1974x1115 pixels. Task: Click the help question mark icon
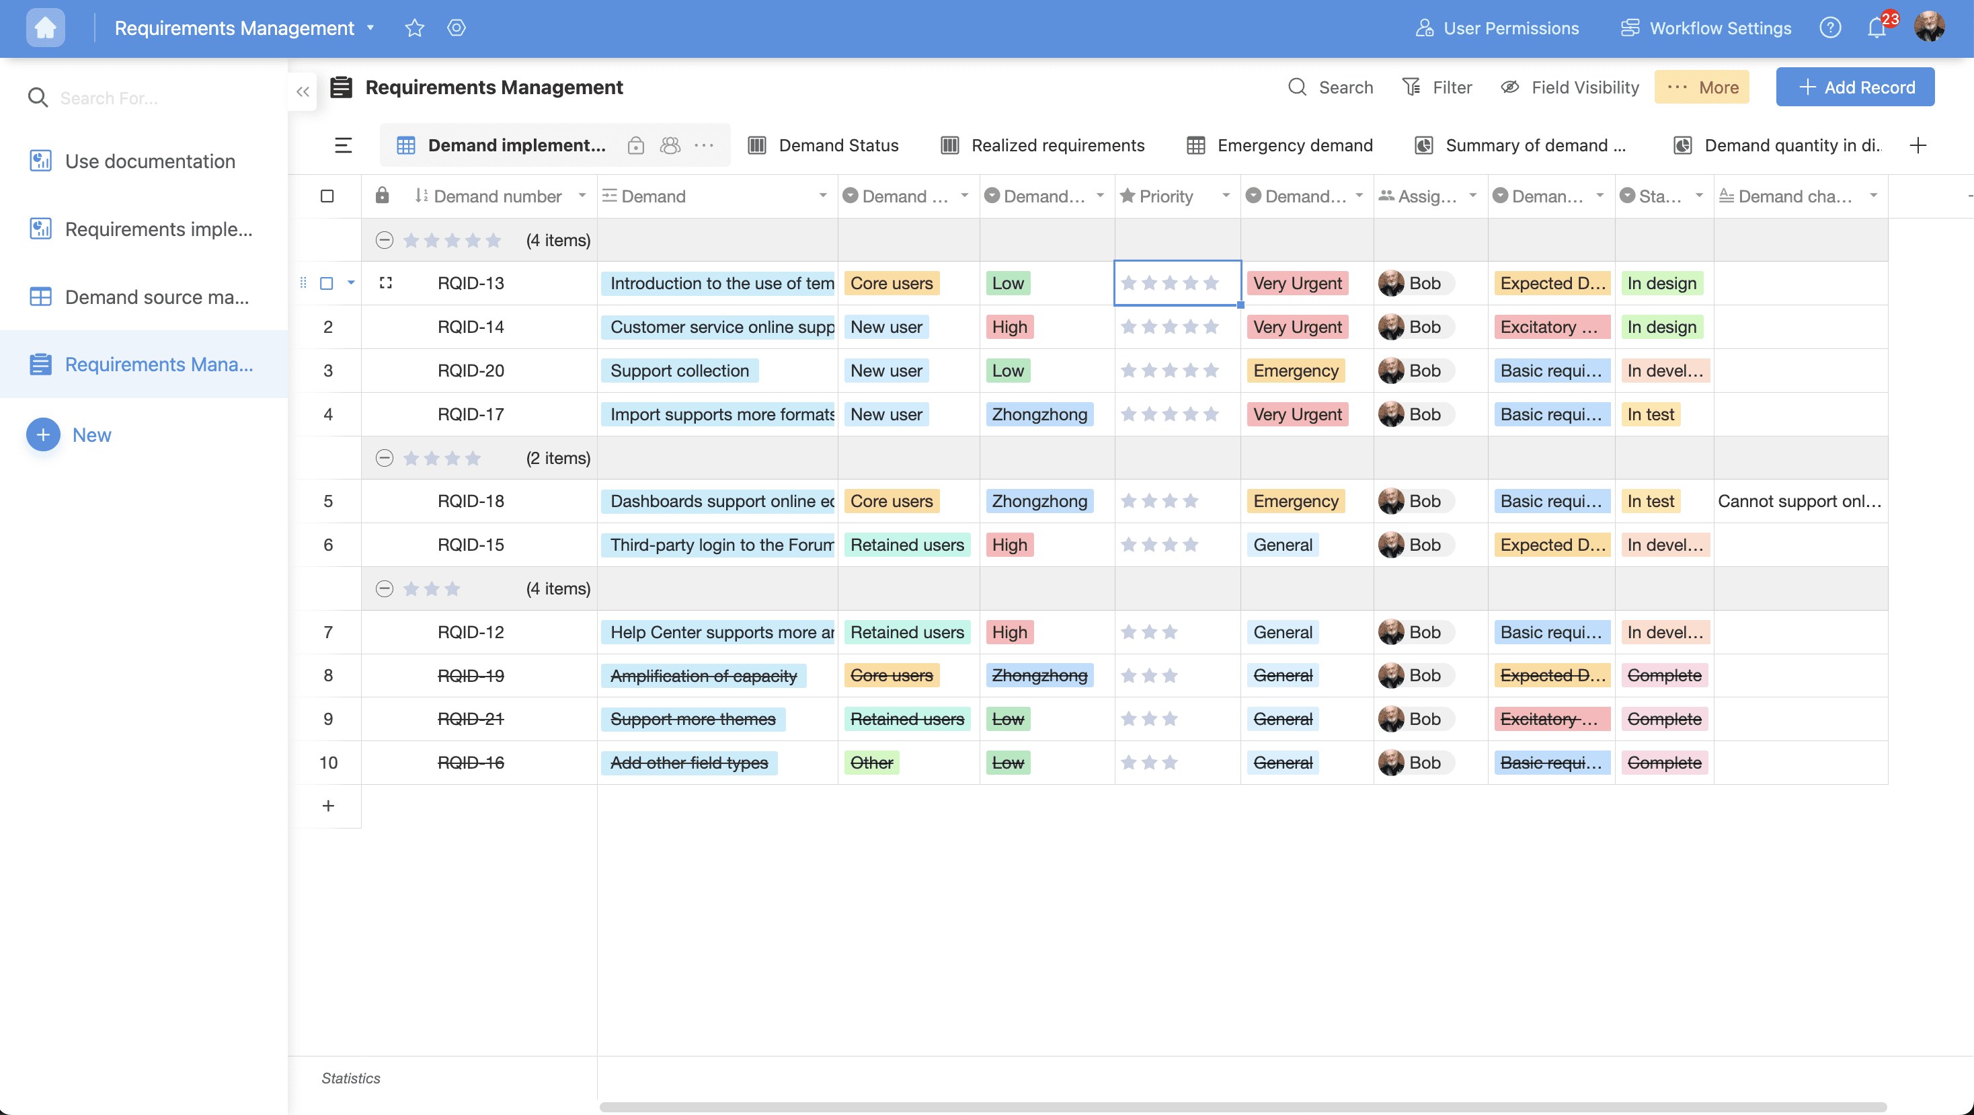1830,28
